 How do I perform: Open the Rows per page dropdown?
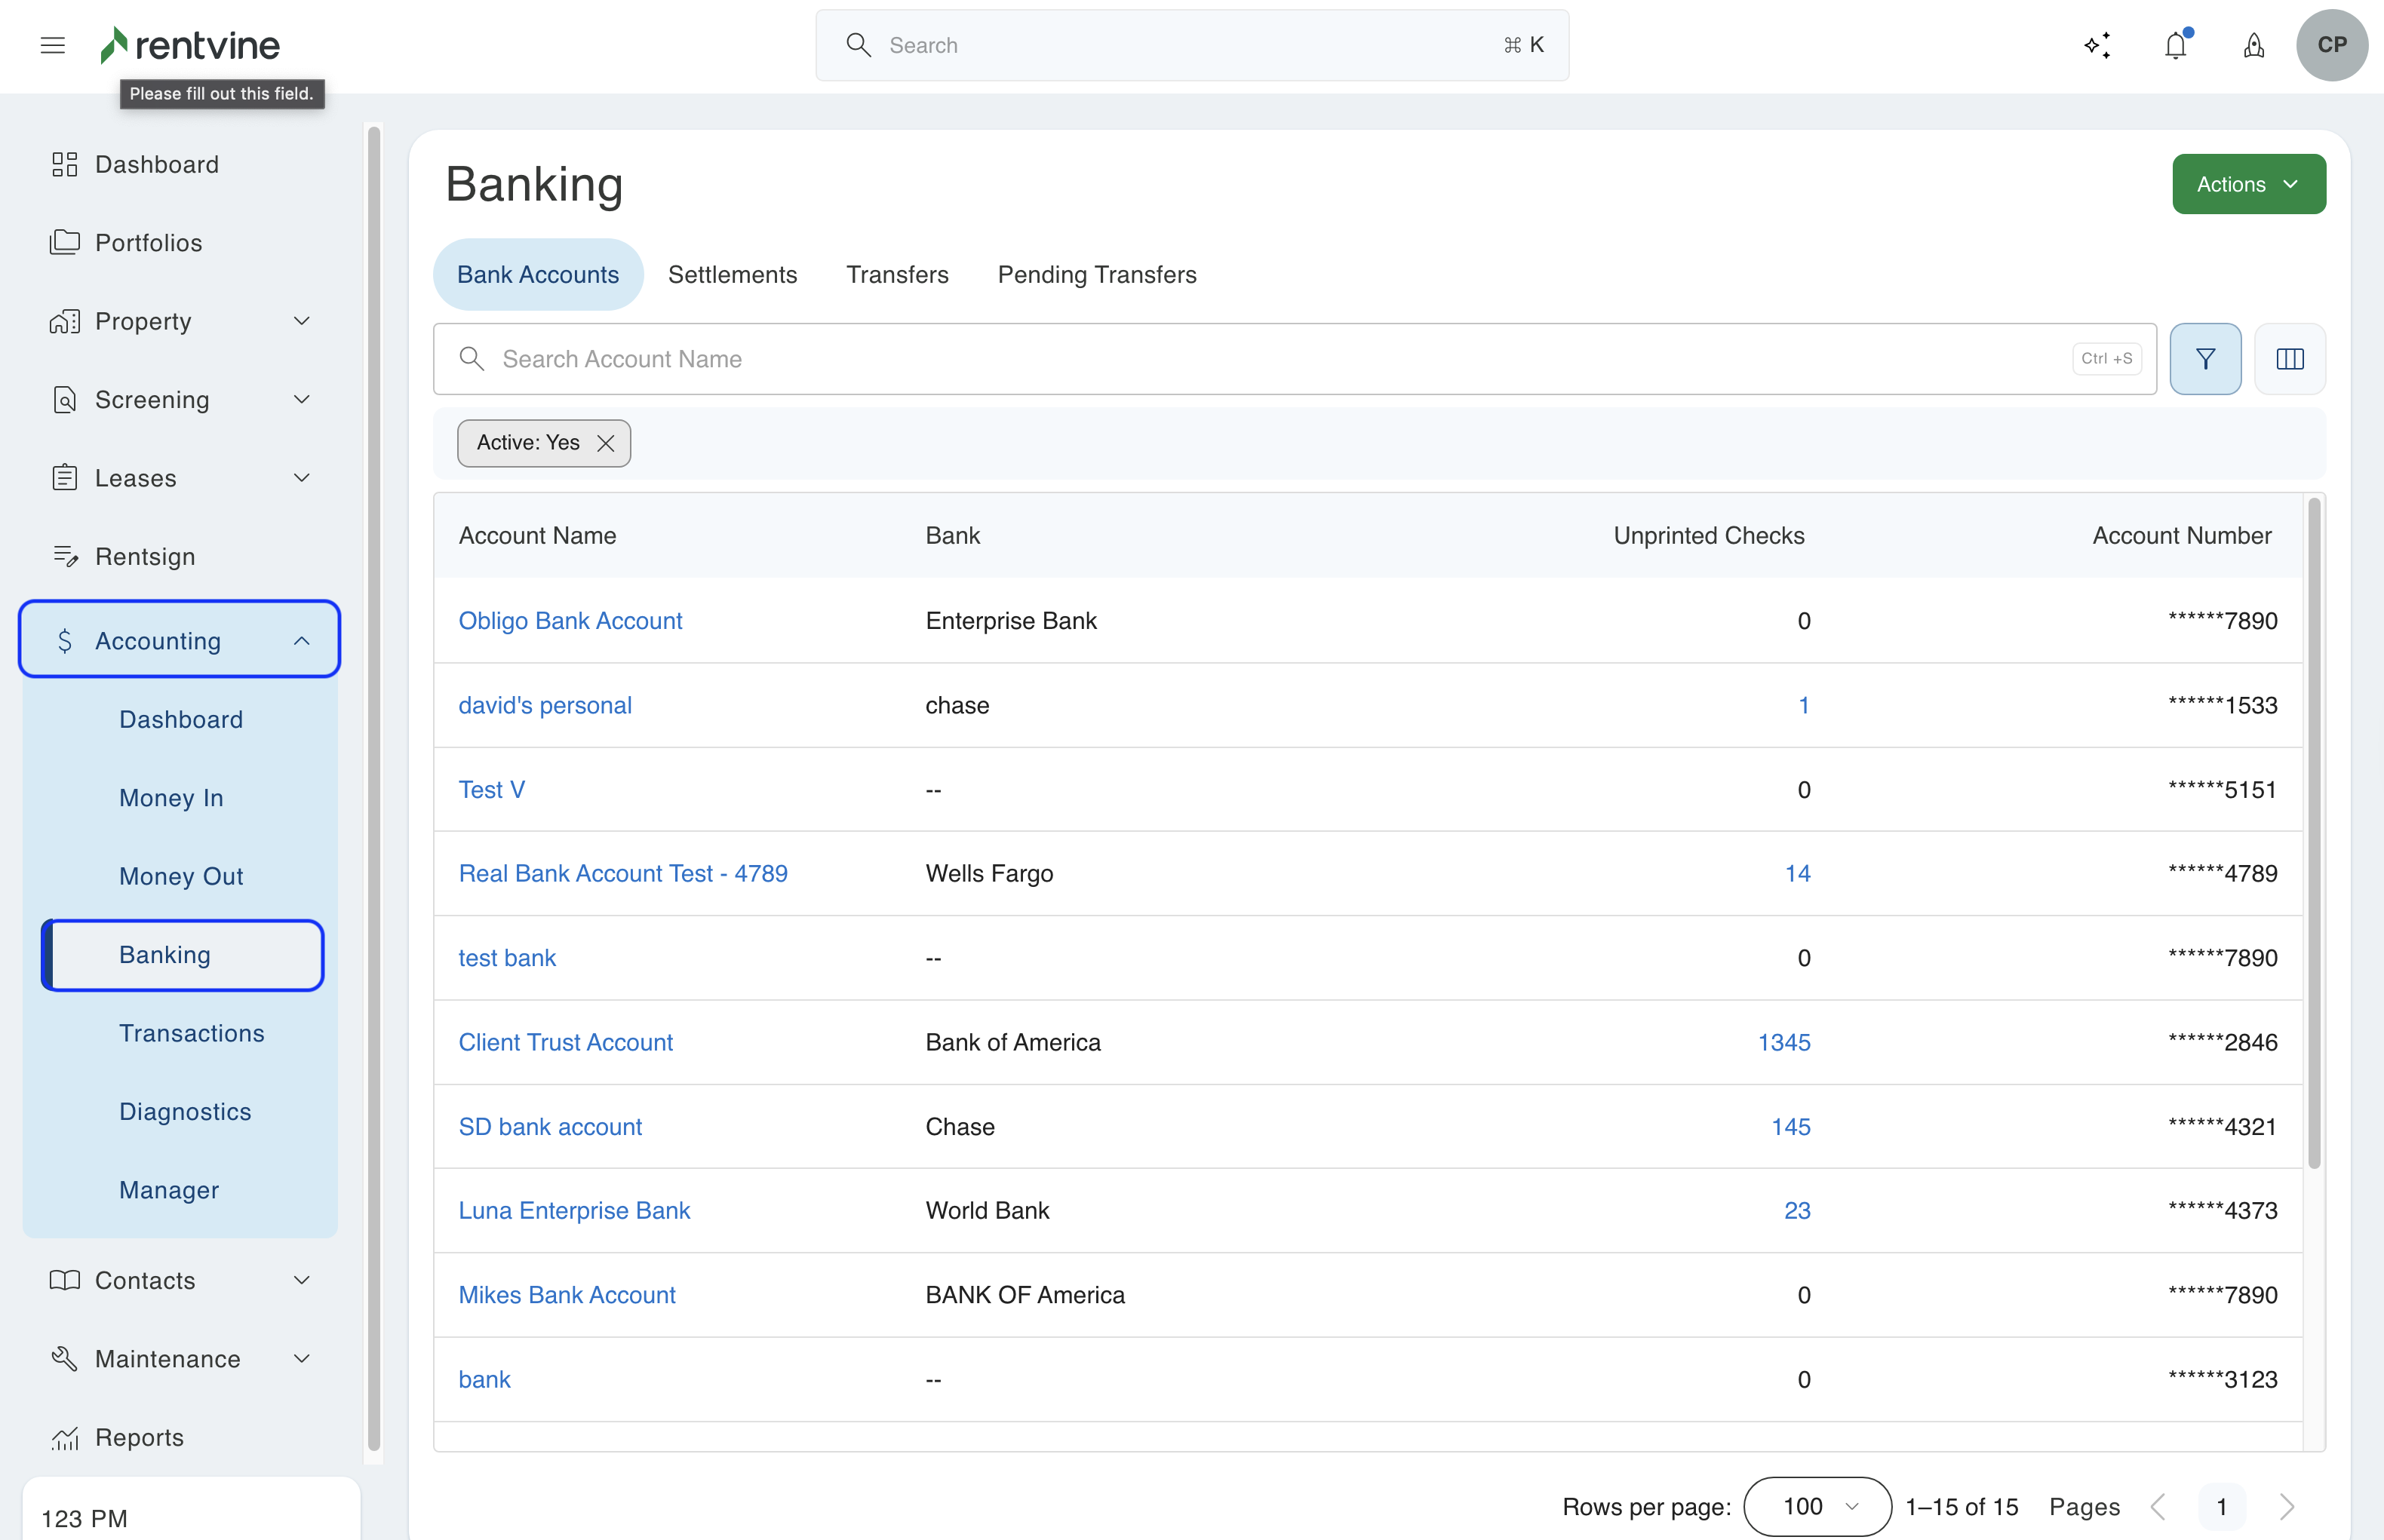click(x=1817, y=1506)
